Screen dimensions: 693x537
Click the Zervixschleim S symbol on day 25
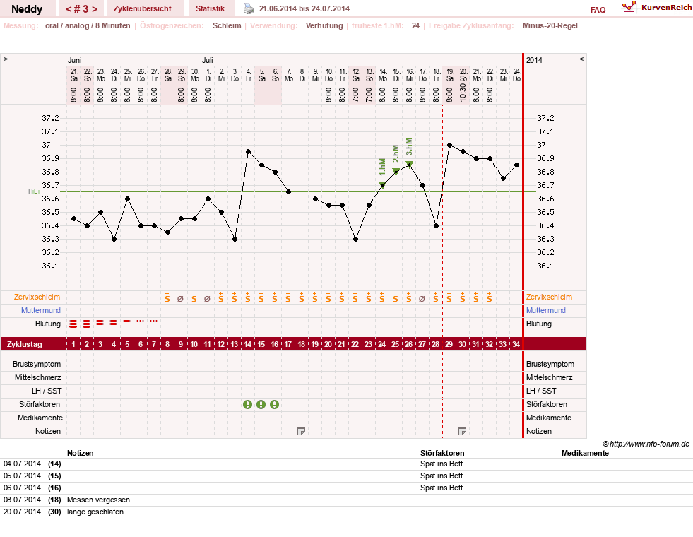396,299
